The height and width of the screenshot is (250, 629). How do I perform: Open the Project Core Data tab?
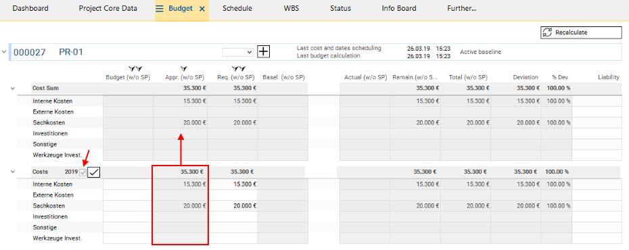tap(108, 8)
